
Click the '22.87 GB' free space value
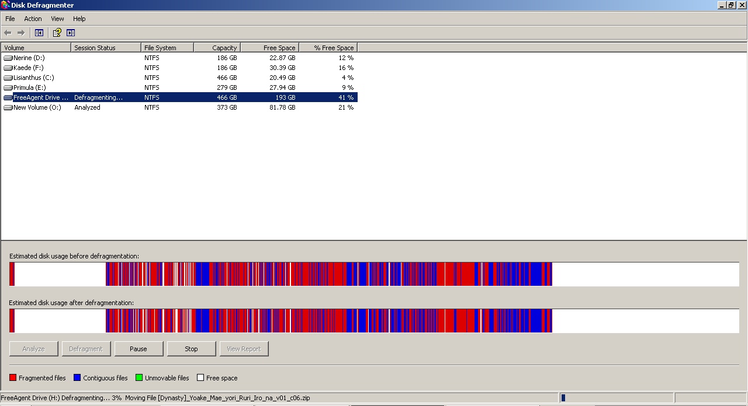pyautogui.click(x=283, y=58)
